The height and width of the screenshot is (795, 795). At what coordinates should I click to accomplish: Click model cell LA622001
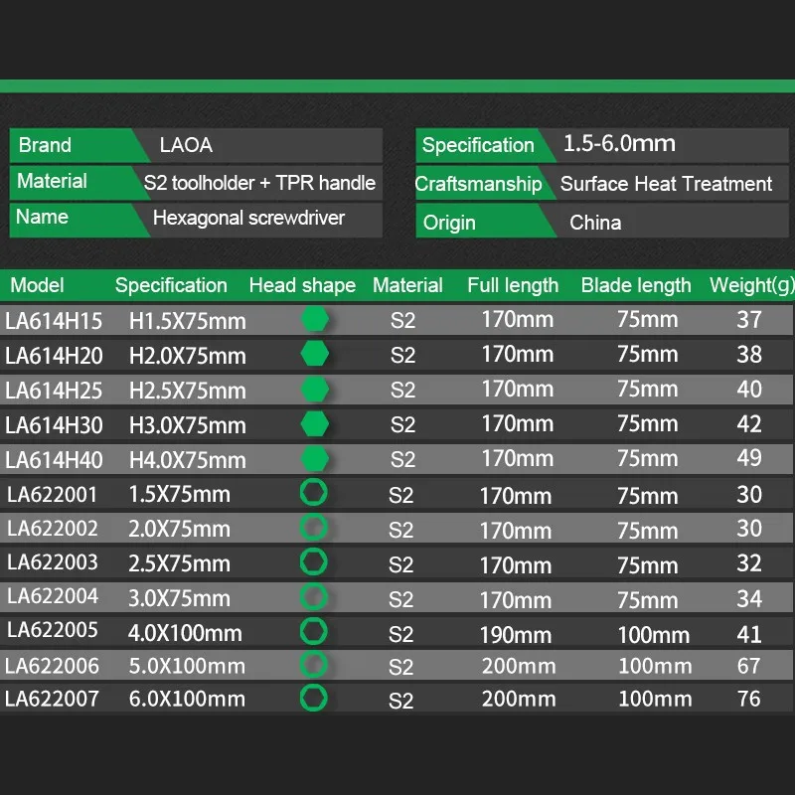click(x=52, y=494)
